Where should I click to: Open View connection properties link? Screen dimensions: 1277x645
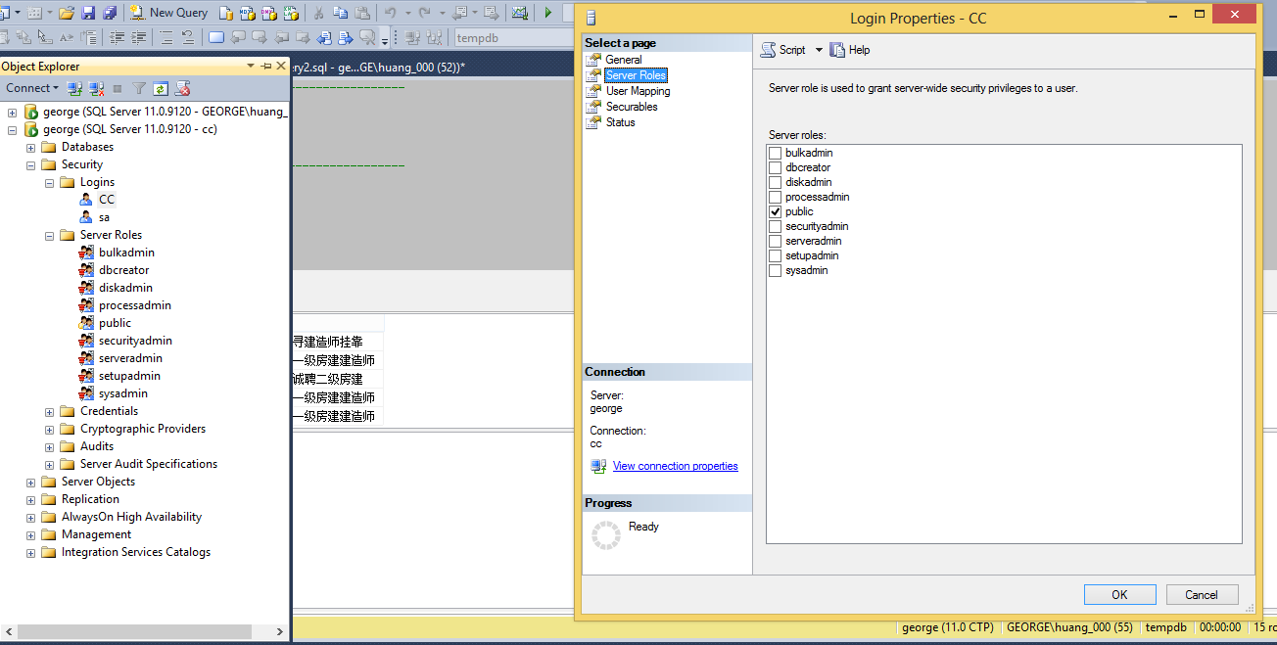point(675,466)
